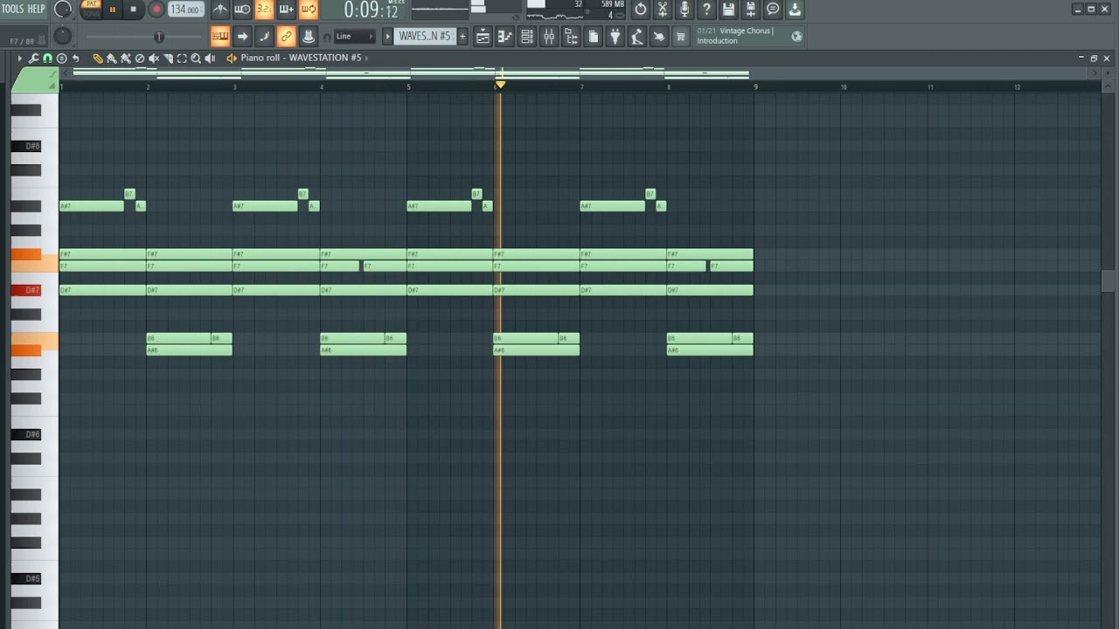Select the Paint brush tool
The image size is (1119, 629).
(x=111, y=59)
